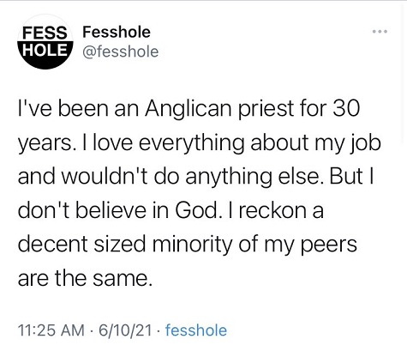
Task: Click the line "and wouldn't do anything else"
Action: coord(195,176)
